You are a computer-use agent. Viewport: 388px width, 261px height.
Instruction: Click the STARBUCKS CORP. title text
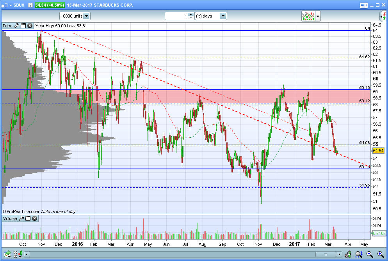[x=113, y=5]
